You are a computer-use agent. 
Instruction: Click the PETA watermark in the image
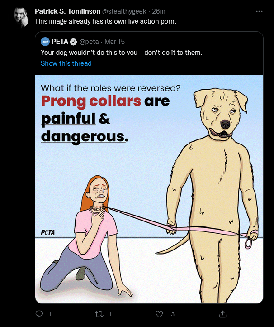47,232
